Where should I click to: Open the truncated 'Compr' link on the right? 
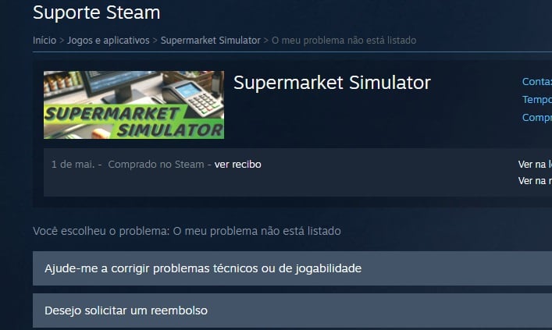(537, 118)
